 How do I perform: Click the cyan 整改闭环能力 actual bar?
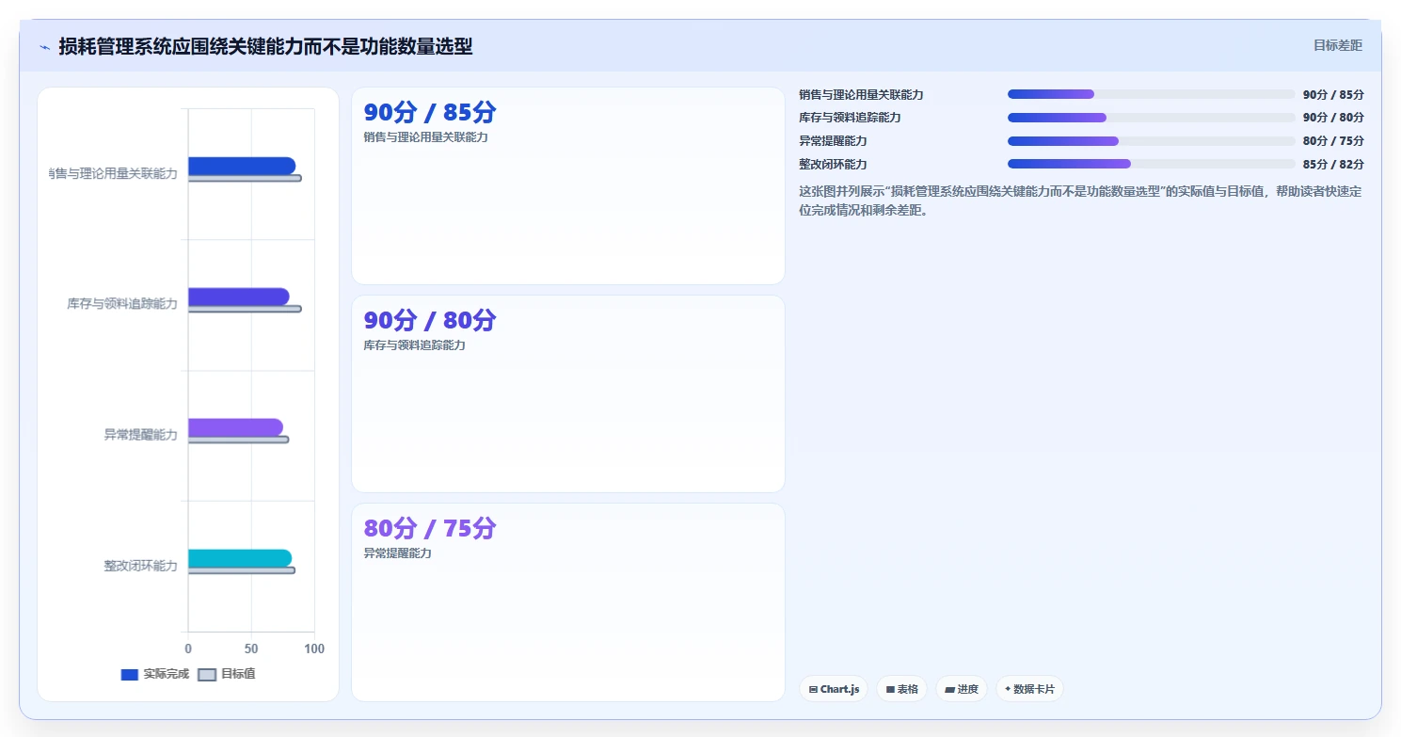(x=240, y=558)
